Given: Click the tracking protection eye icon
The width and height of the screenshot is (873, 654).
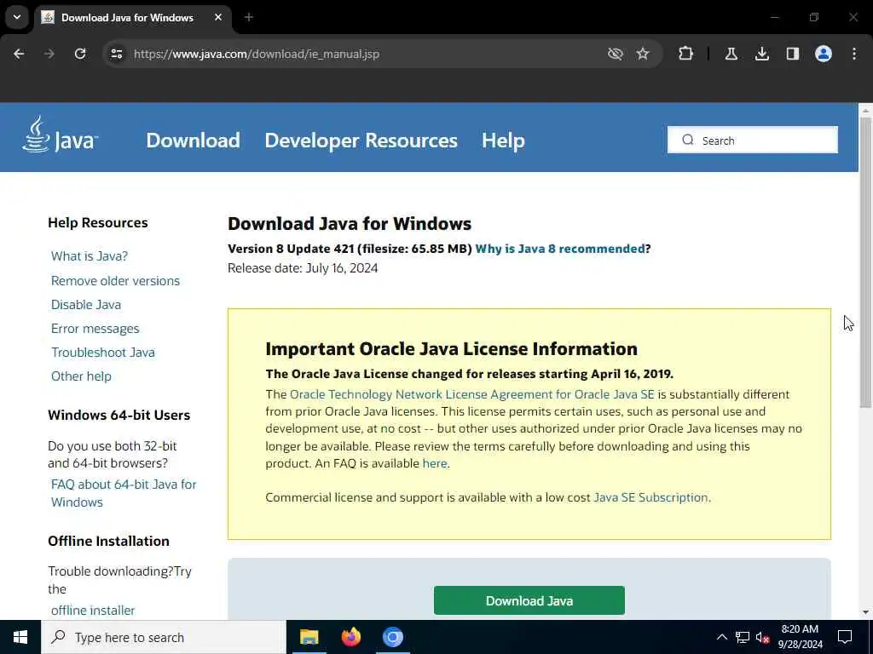Looking at the screenshot, I should [616, 54].
